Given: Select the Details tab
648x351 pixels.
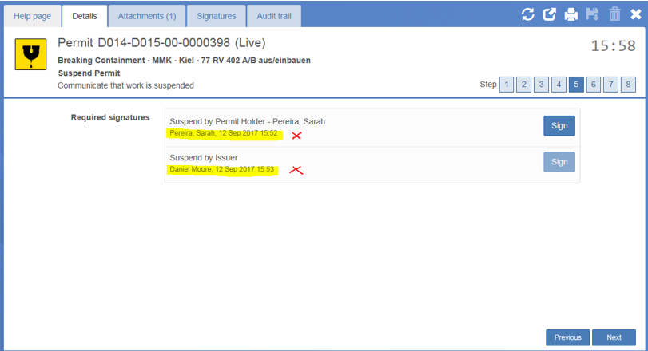Looking at the screenshot, I should pos(85,16).
